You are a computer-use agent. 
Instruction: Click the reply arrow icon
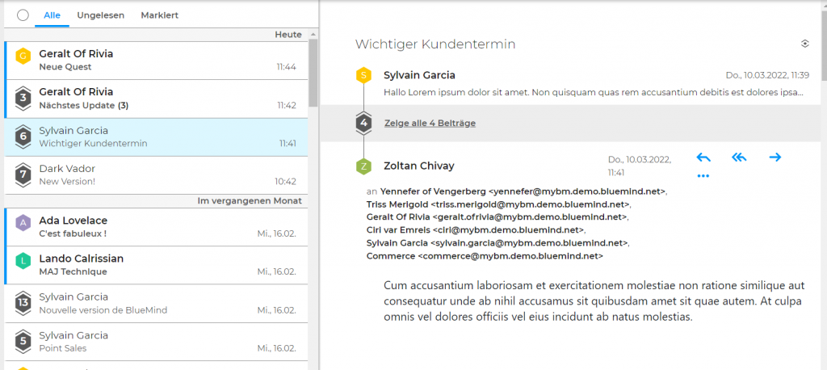[x=703, y=158]
